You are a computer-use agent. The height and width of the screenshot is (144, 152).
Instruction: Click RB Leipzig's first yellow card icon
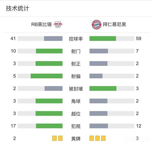(x=54, y=138)
